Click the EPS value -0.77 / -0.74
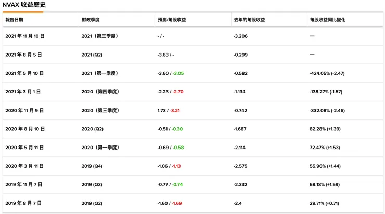Screen dimensions: 385x214 [170, 184]
